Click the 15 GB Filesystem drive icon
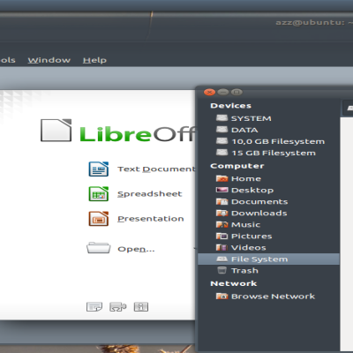This screenshot has height=353, width=353. [222, 153]
